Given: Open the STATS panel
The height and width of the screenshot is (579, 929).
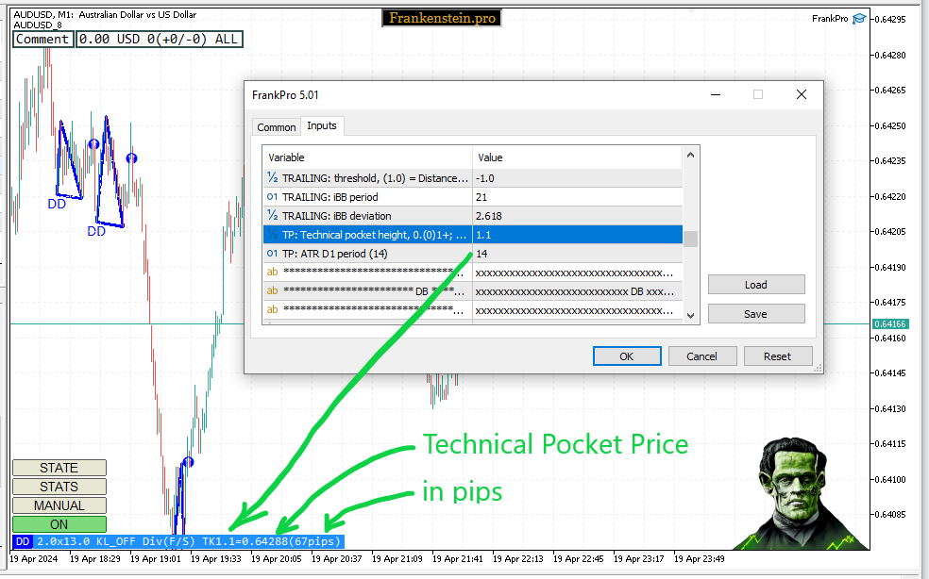Looking at the screenshot, I should (x=59, y=487).
